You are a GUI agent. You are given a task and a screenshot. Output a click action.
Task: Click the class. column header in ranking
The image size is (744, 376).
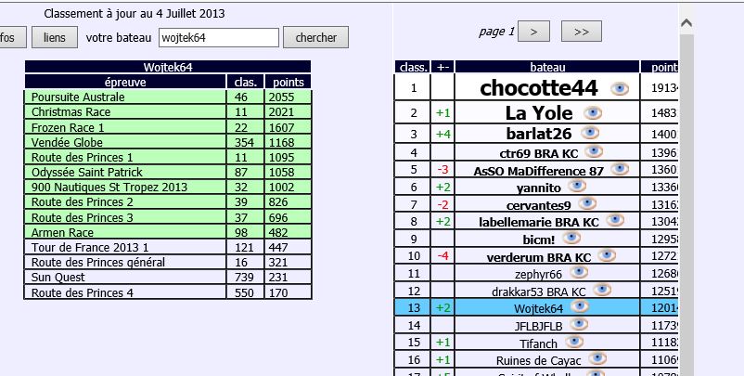413,67
